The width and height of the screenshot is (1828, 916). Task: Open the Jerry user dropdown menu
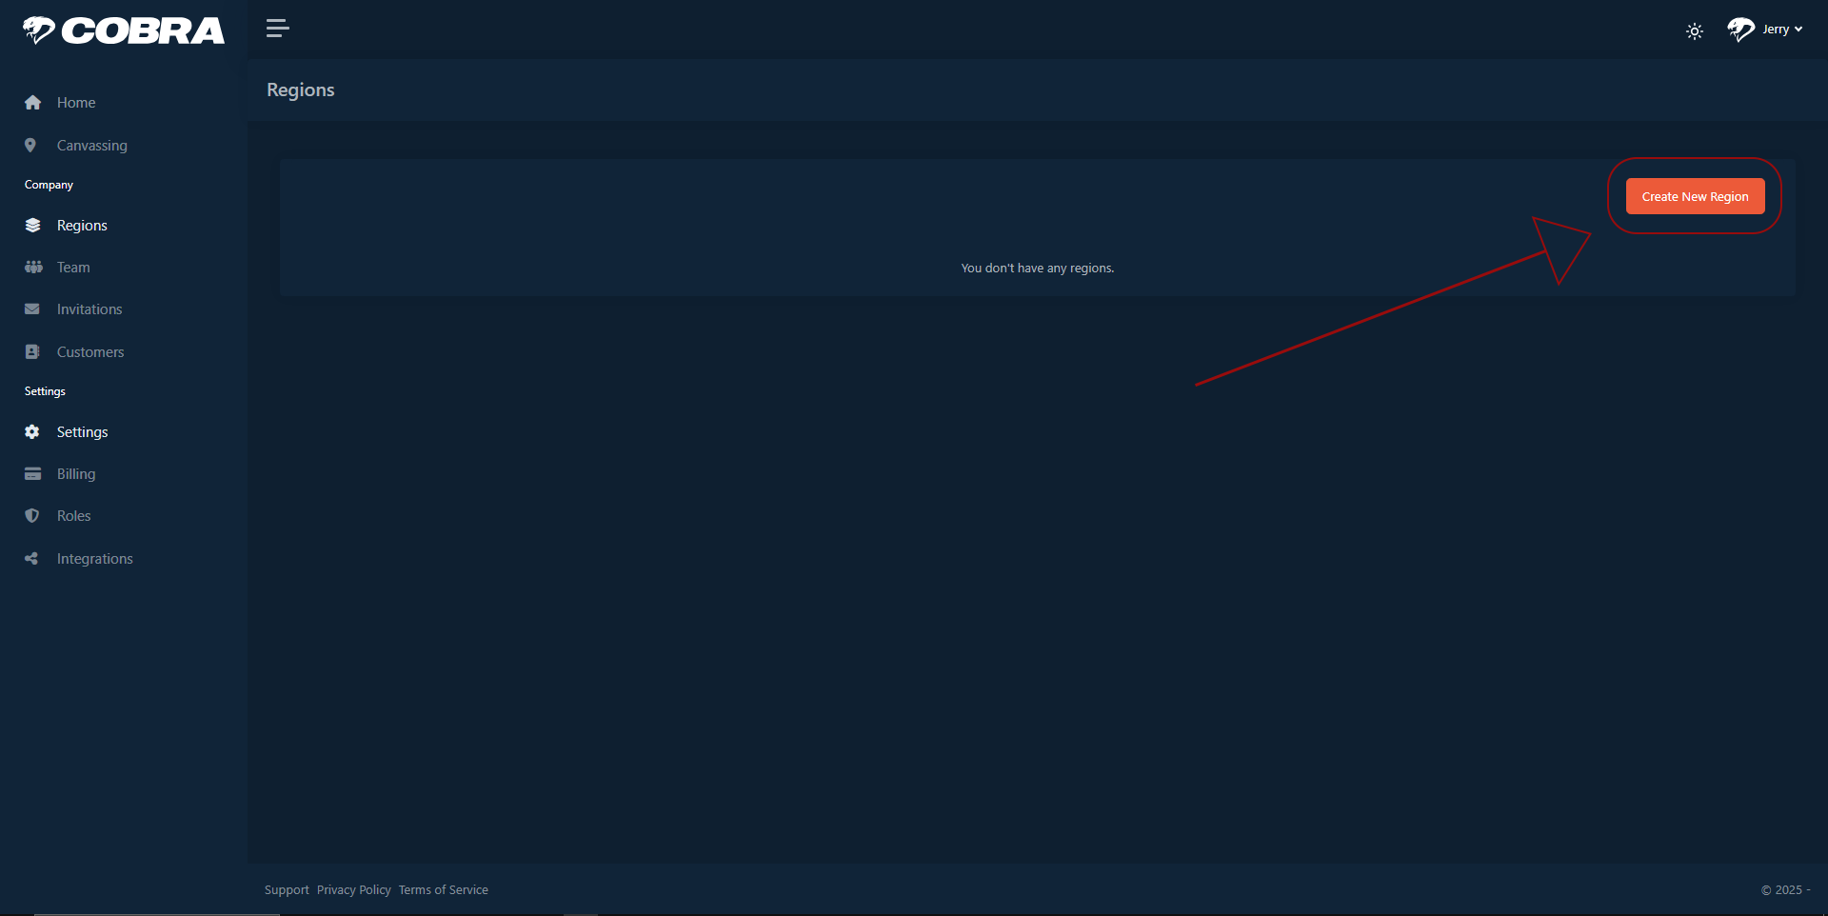1781,30
